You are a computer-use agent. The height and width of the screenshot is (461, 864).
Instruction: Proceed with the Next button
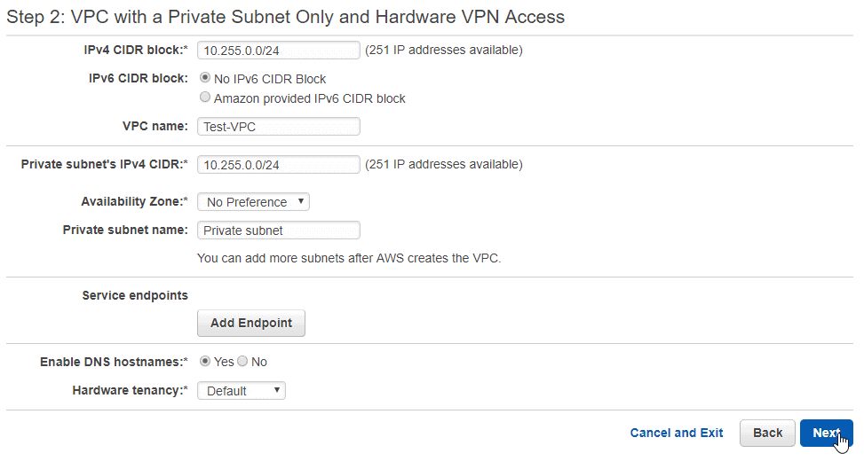(827, 433)
